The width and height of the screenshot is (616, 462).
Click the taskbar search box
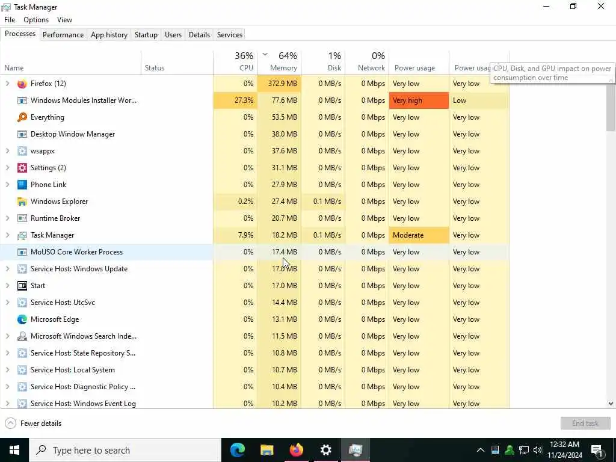(125, 450)
